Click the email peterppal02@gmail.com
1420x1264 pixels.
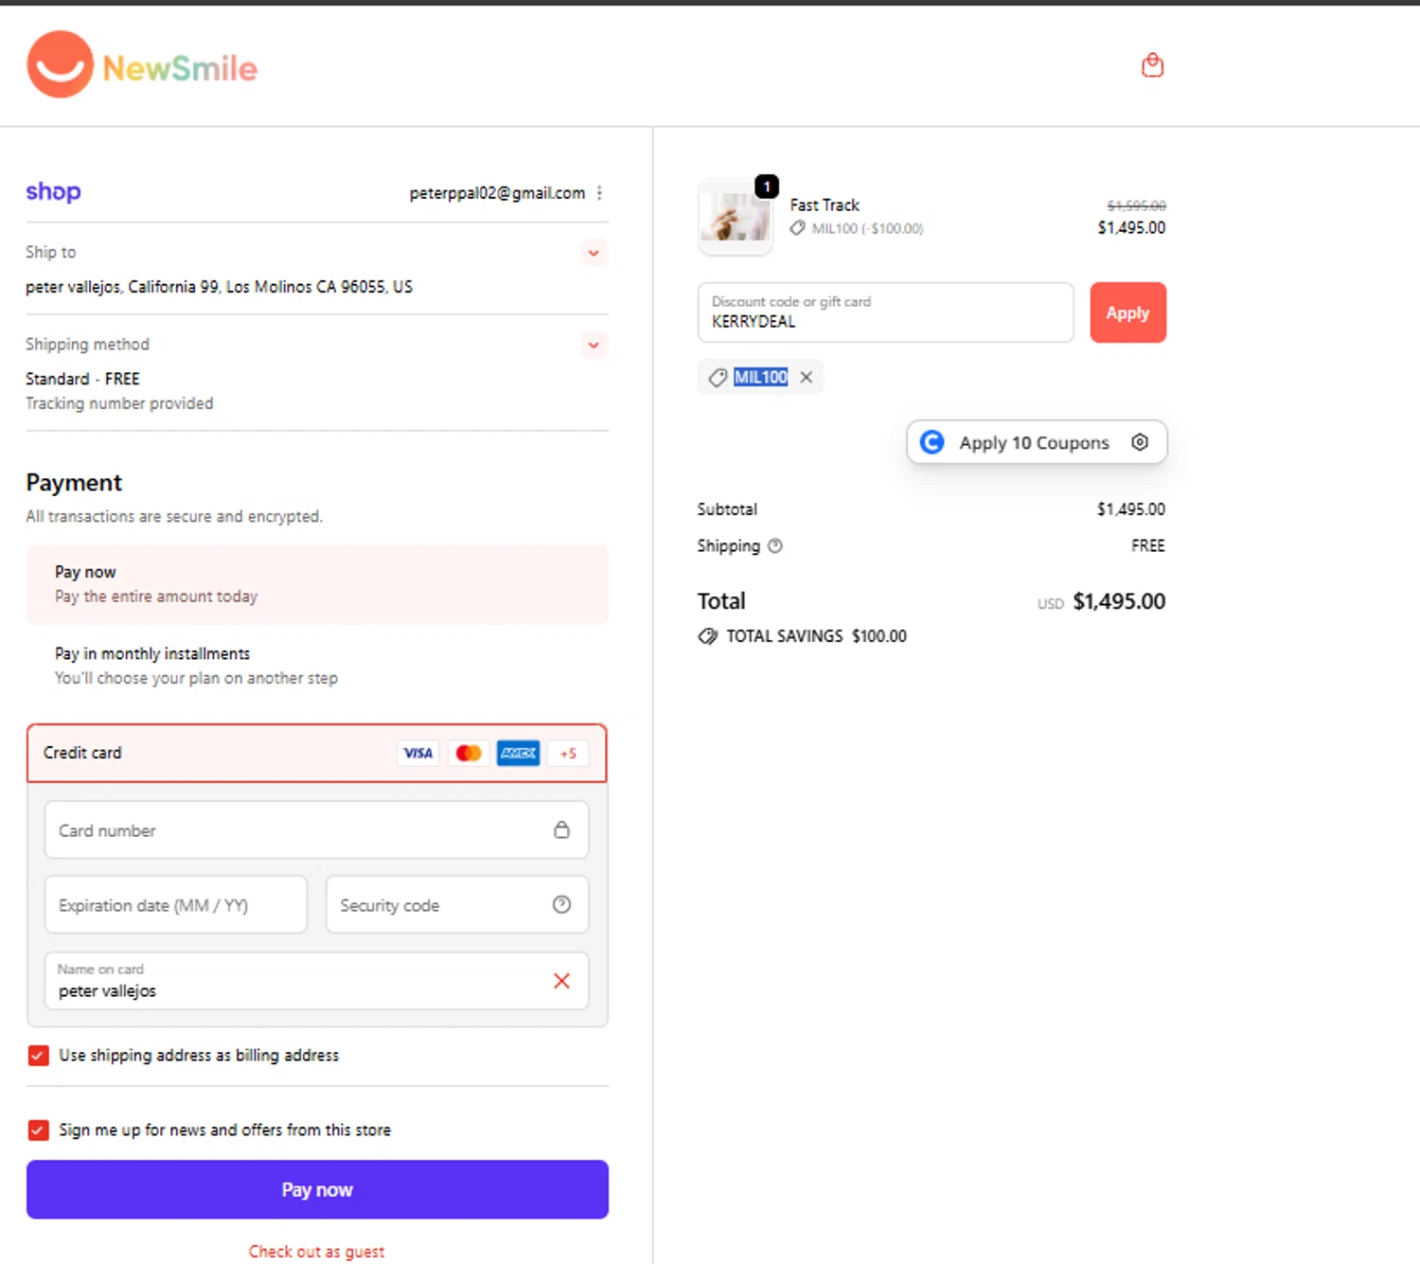tap(497, 193)
